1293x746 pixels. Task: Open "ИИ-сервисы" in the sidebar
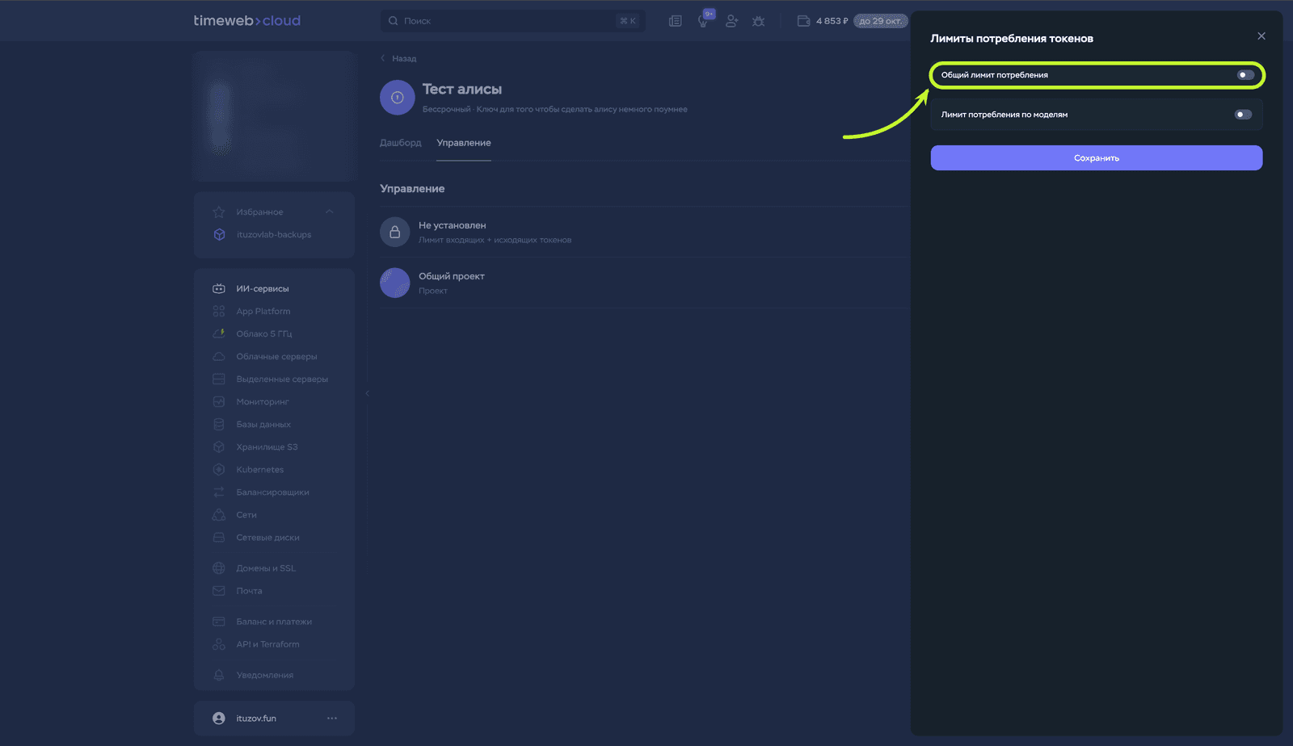263,289
